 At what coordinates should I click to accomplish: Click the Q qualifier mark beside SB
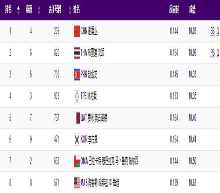pyautogui.click(x=218, y=31)
